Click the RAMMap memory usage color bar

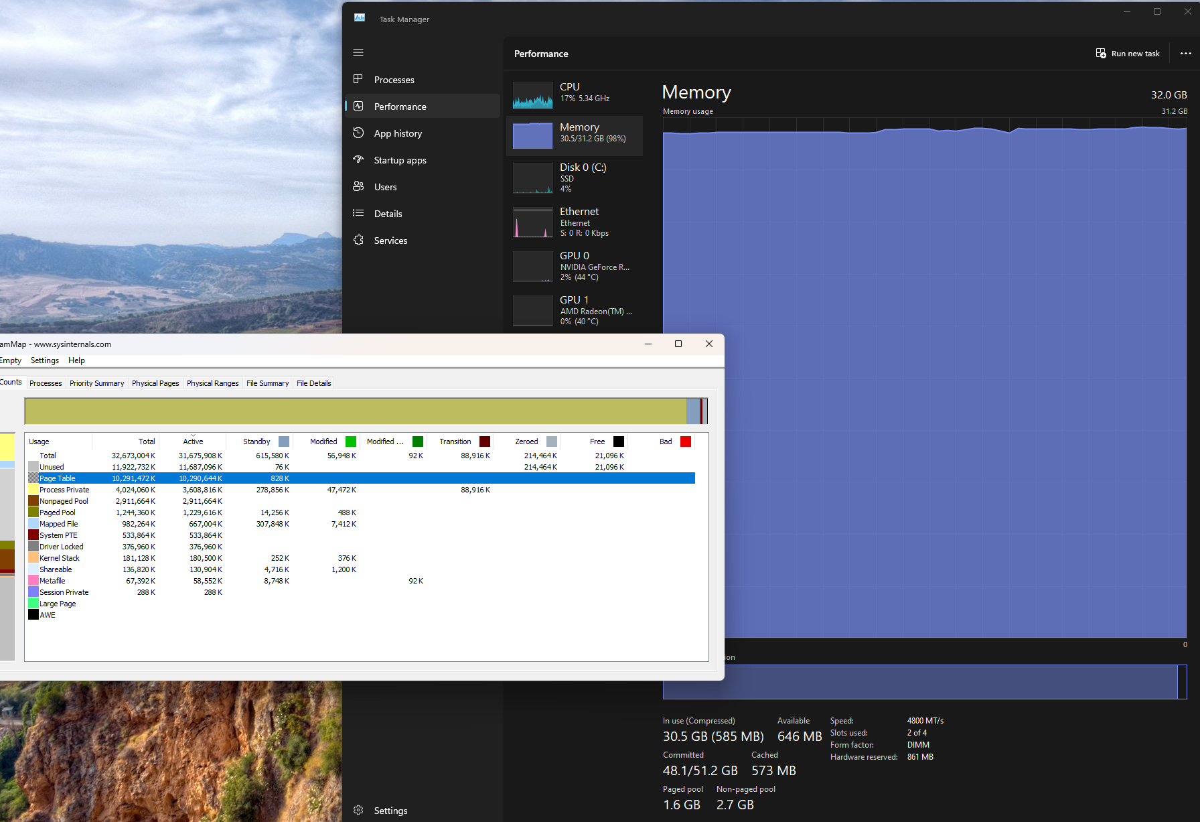coord(366,411)
